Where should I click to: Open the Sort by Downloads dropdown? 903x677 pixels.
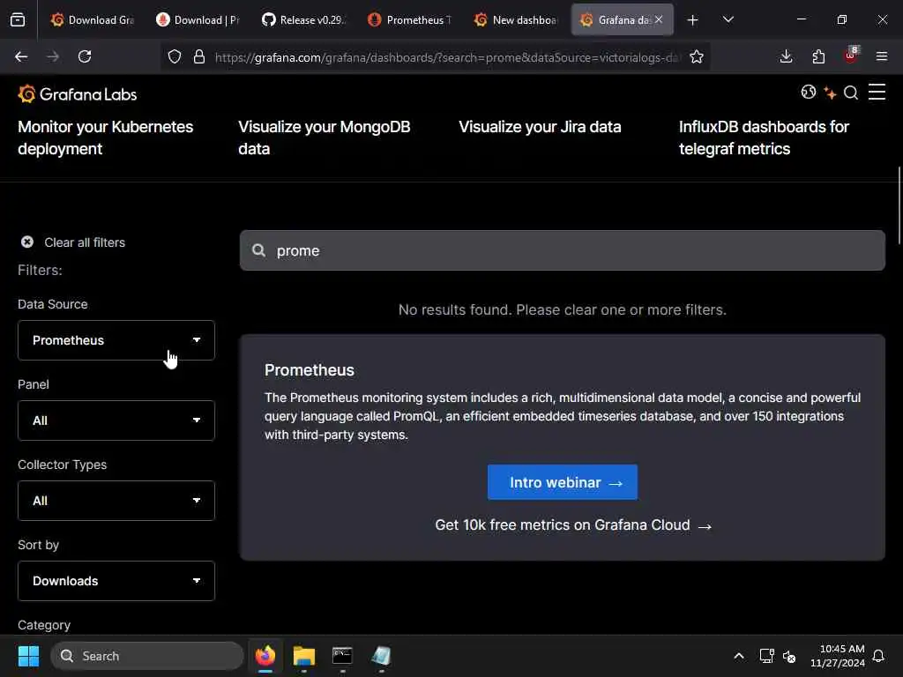coord(116,581)
